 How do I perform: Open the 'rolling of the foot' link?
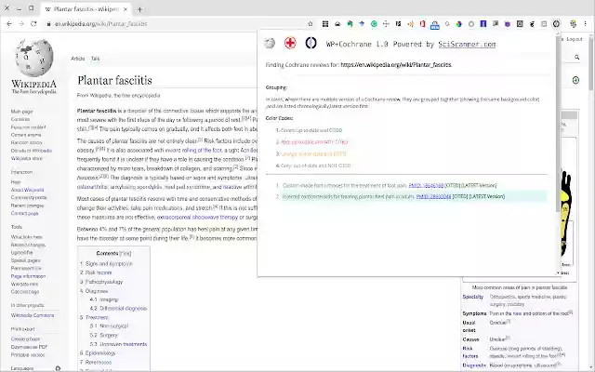(202, 151)
